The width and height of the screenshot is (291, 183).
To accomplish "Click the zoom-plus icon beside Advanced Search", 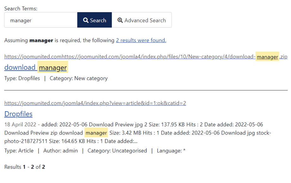I will click(120, 20).
